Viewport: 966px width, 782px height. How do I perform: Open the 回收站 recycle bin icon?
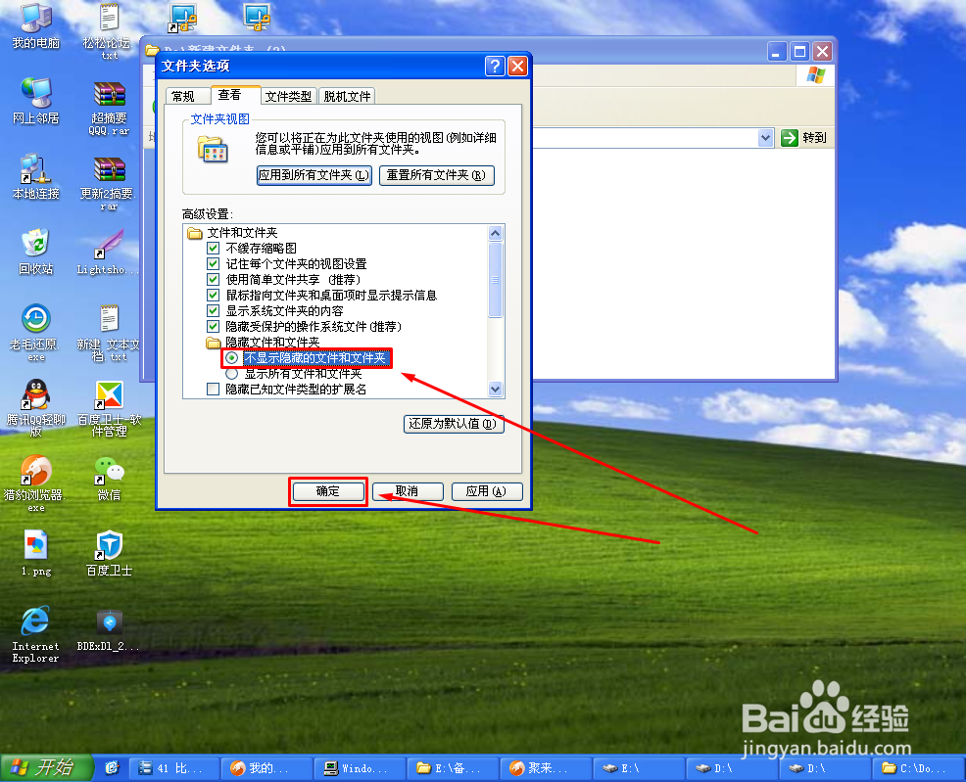(35, 253)
